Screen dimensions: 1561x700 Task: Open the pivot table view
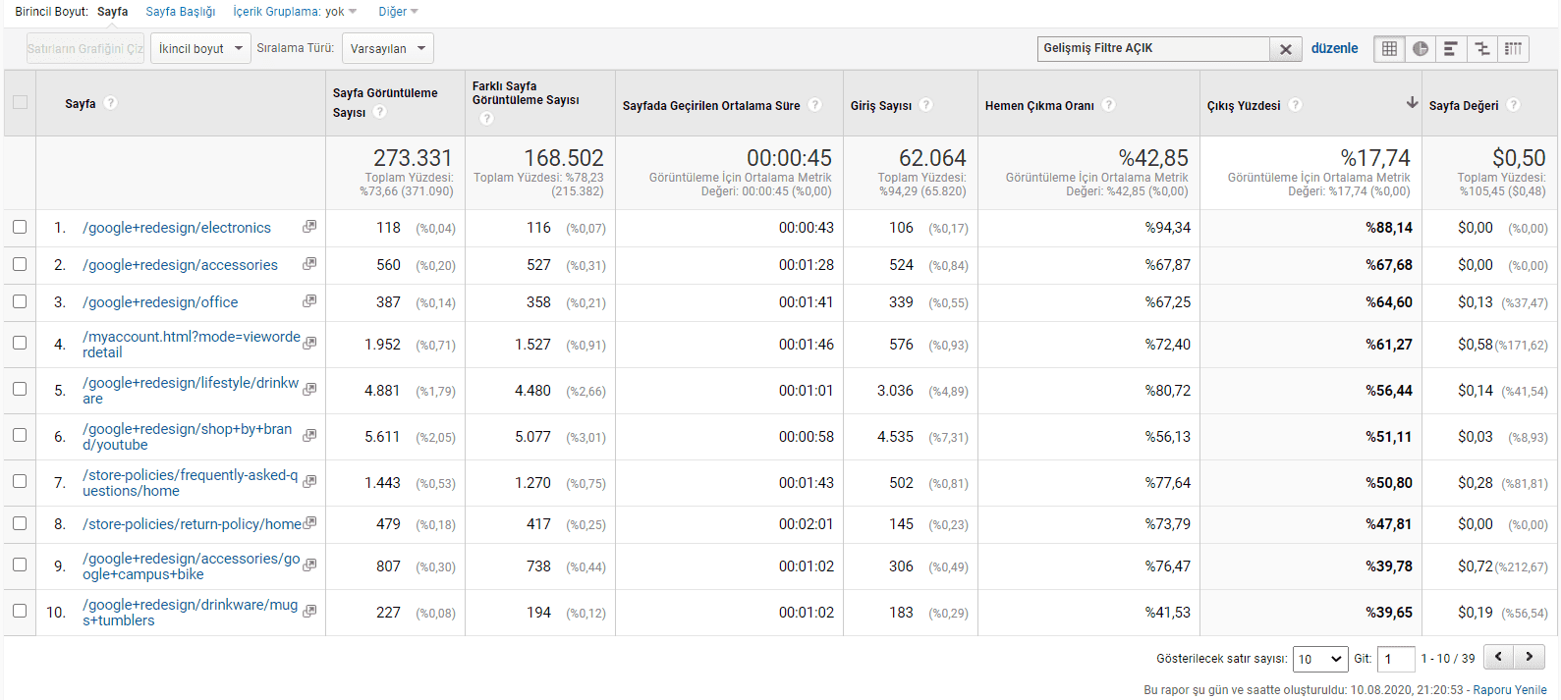(x=1514, y=49)
